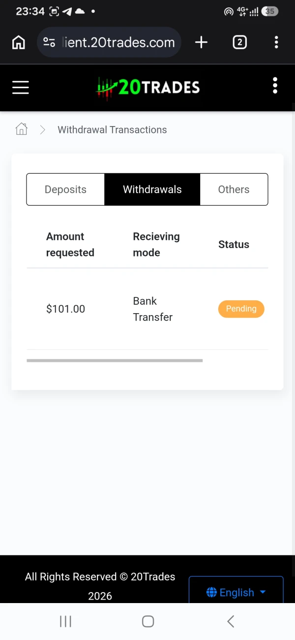The width and height of the screenshot is (295, 640).
Task: Open a new browser tab
Action: point(201,42)
